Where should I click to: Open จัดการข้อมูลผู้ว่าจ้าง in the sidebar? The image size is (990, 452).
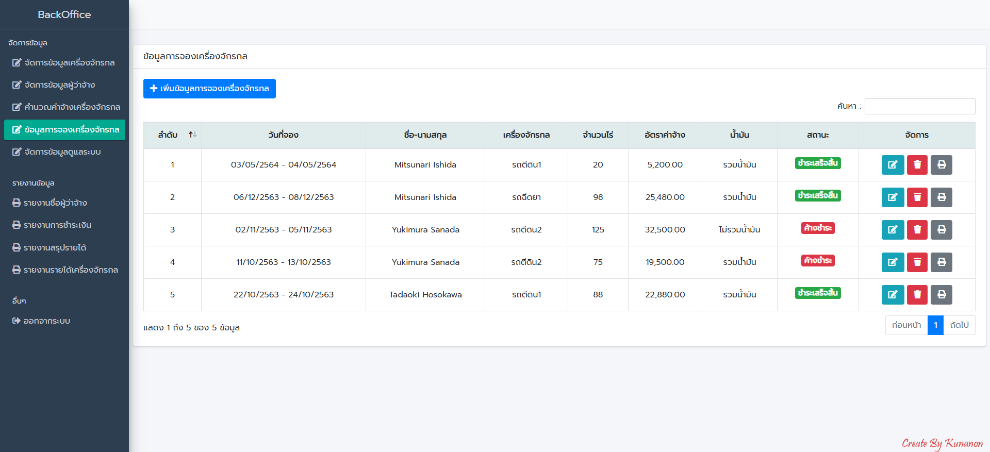tap(59, 85)
